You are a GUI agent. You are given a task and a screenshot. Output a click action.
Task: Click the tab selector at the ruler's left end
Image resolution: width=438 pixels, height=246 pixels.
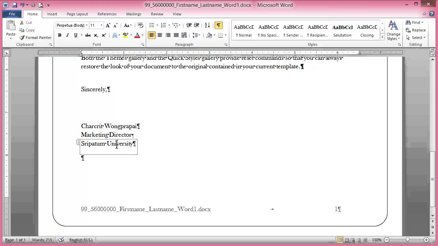pyautogui.click(x=7, y=53)
